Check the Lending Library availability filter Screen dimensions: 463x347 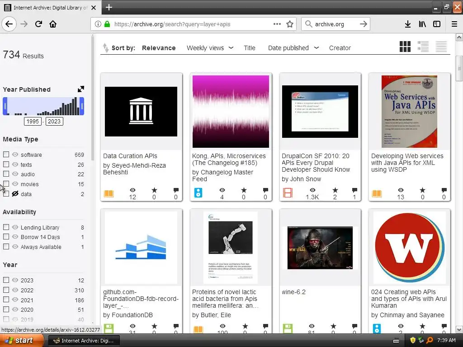(x=6, y=227)
